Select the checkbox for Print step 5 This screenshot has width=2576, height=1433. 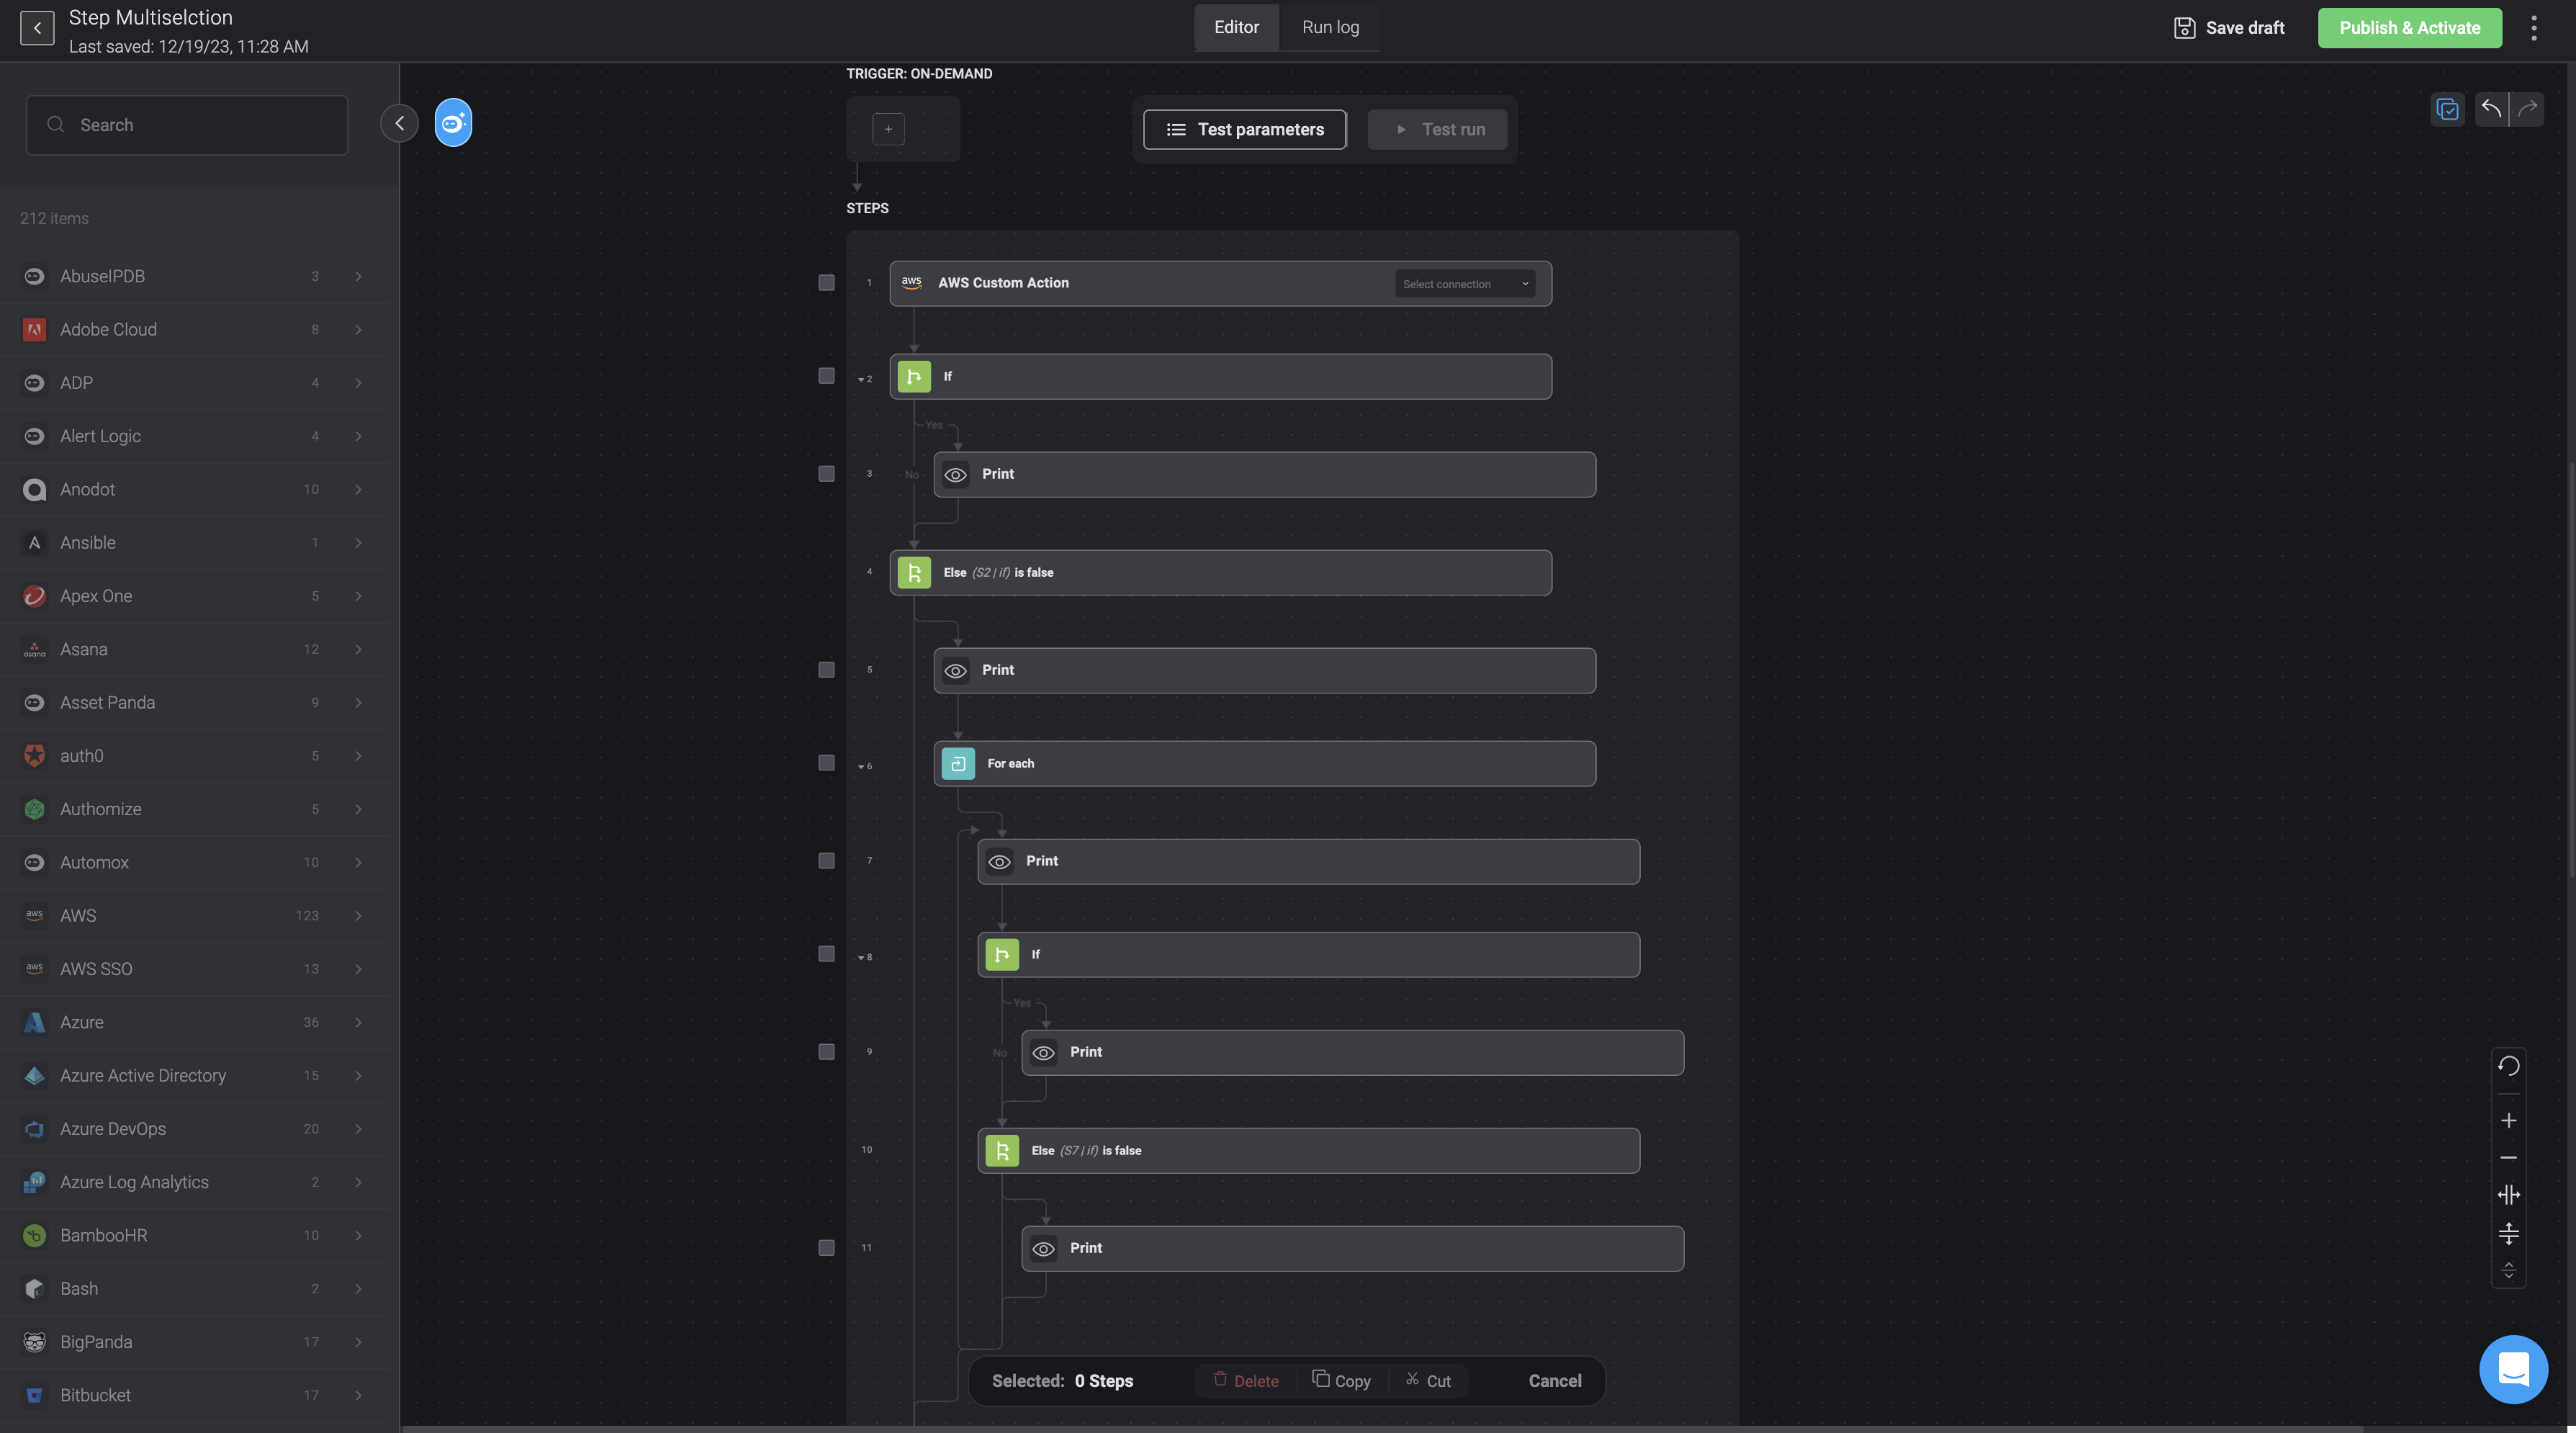pos(826,670)
